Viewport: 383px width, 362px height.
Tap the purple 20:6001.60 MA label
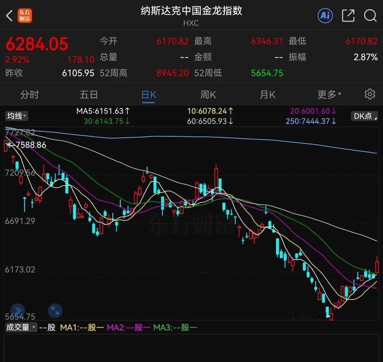313,111
